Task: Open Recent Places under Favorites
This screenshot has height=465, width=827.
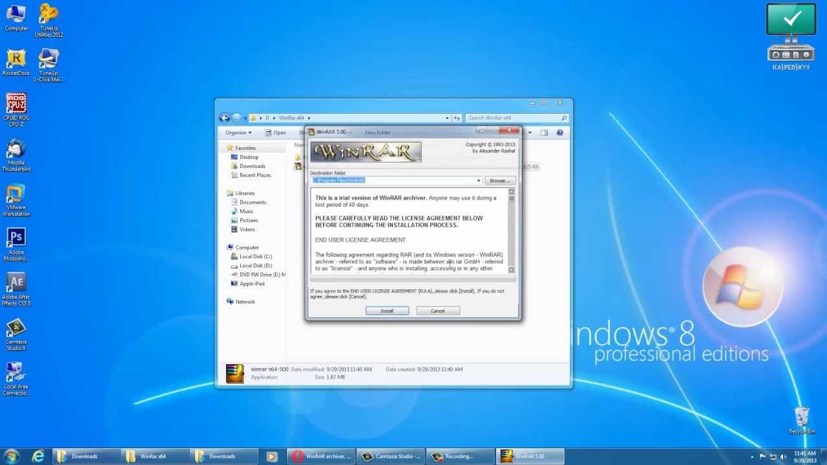Action: [x=255, y=175]
